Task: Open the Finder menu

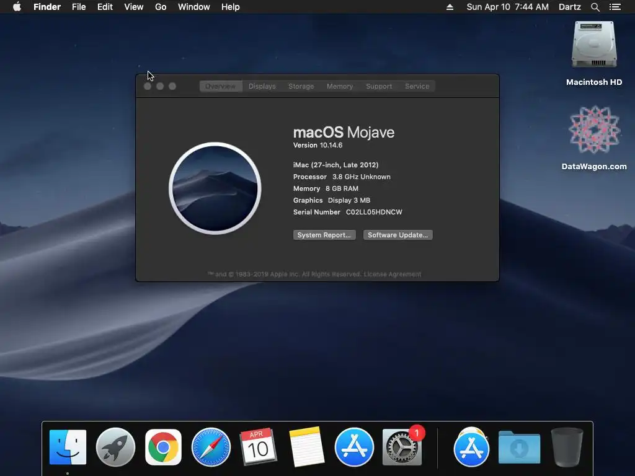Action: pos(47,7)
